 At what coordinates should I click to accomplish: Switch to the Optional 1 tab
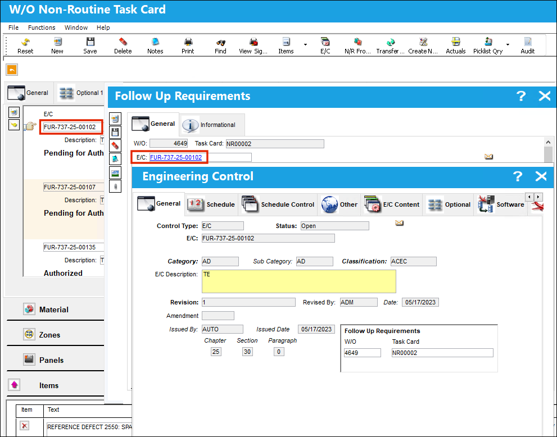pos(80,93)
